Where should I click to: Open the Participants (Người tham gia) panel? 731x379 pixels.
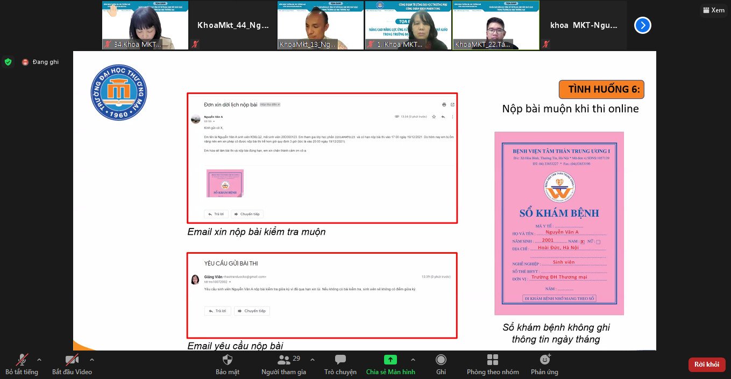pos(283,360)
